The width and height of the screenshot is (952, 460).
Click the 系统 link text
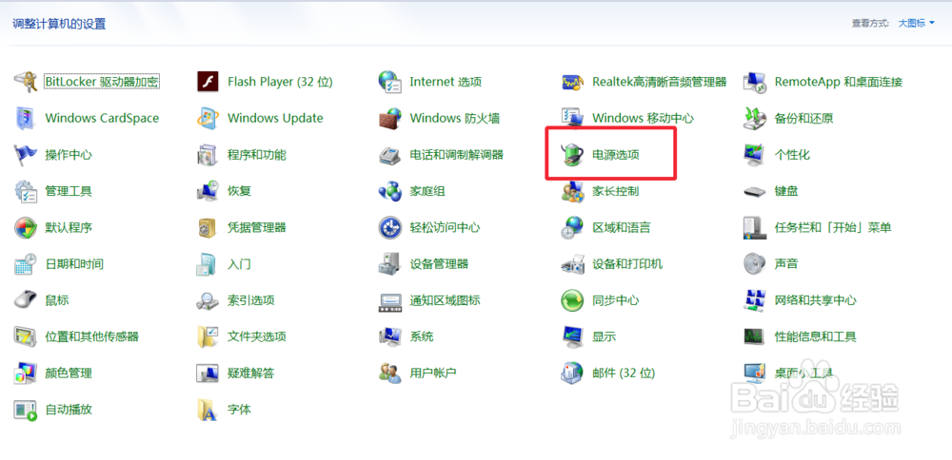coord(422,336)
